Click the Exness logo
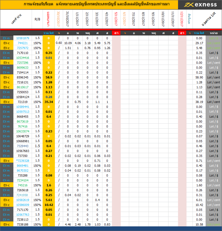The height and width of the screenshot is (231, 222). 200,5
